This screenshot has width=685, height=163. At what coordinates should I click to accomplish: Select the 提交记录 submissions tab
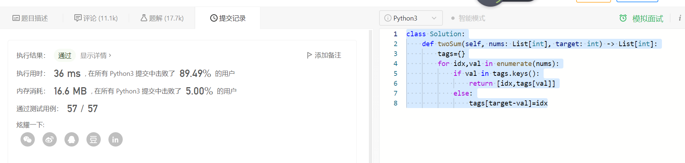click(x=228, y=18)
